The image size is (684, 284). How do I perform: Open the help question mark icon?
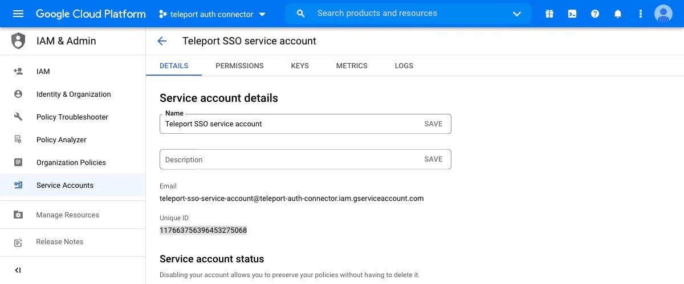(x=595, y=14)
